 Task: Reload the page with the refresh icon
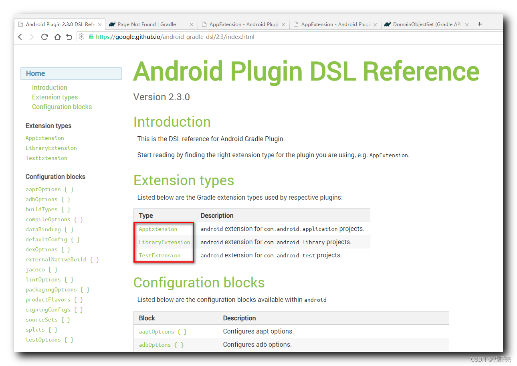point(44,37)
